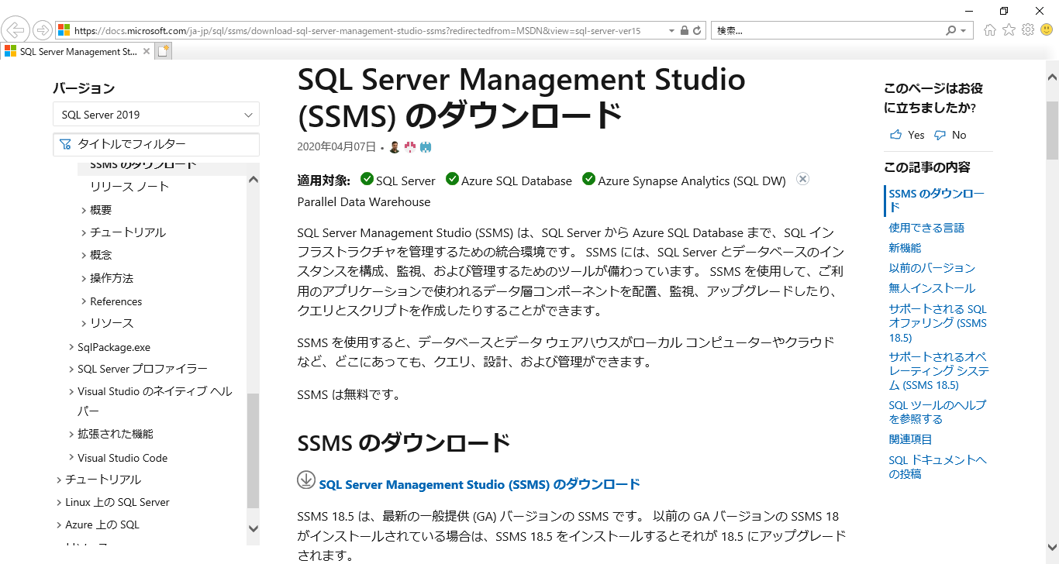Image resolution: width=1059 pixels, height=564 pixels.
Task: Expand the References tree node
Action: 84,301
